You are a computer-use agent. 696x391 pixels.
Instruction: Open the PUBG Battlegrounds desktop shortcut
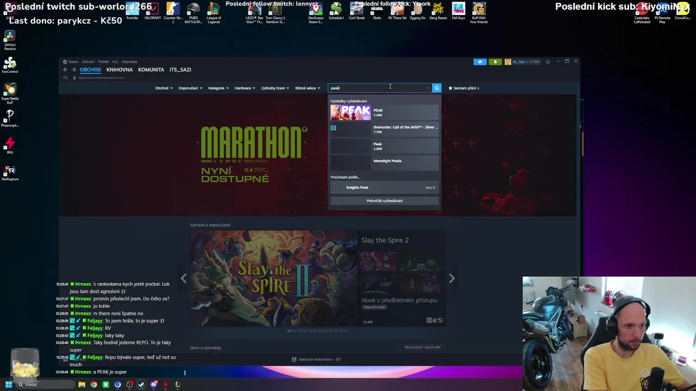point(193,12)
